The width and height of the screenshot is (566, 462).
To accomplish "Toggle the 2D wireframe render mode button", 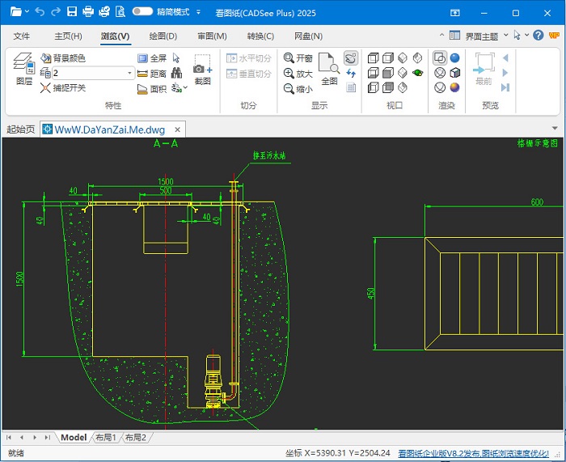I will click(x=440, y=58).
